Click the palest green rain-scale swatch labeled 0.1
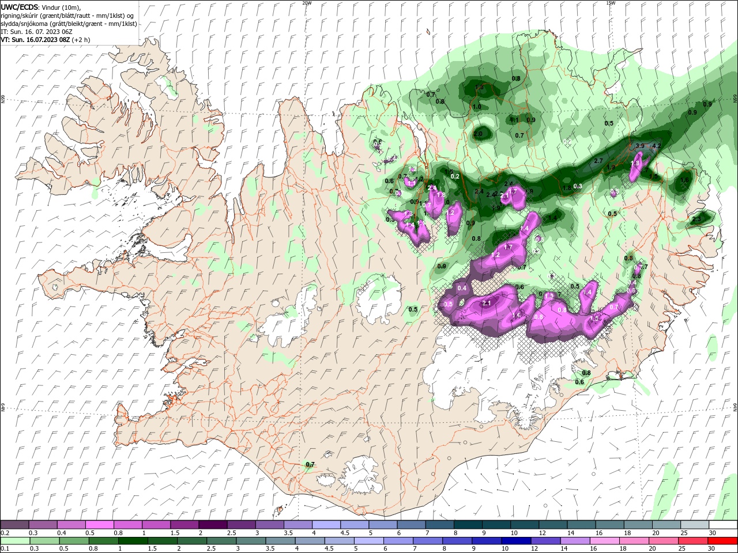Viewport: 738px width, 553px height. pos(15,541)
